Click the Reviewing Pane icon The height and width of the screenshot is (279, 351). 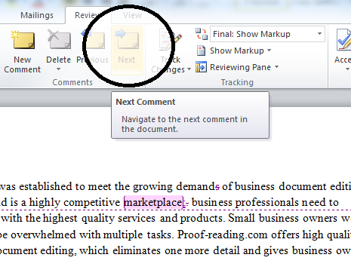(201, 67)
